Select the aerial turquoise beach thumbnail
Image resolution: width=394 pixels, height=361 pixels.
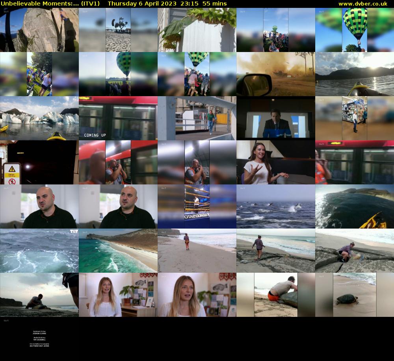[x=118, y=251]
